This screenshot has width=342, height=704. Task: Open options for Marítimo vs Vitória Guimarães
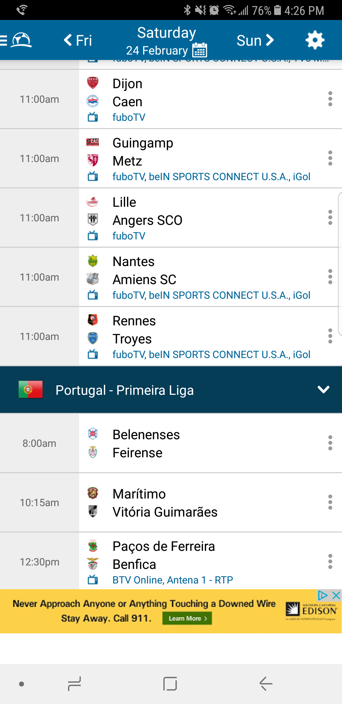[330, 502]
